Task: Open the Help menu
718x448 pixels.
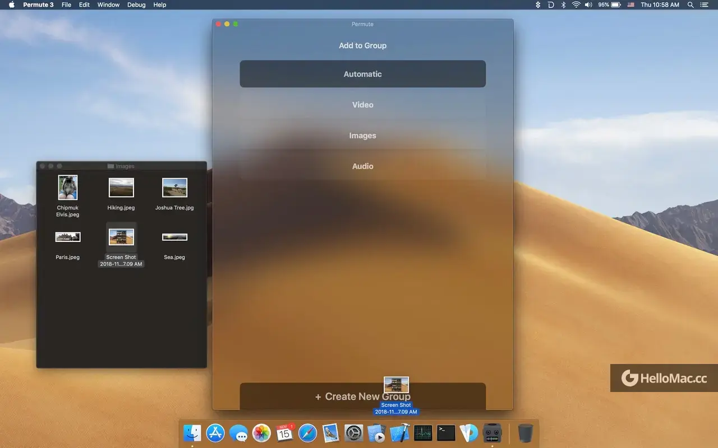Action: pos(160,4)
